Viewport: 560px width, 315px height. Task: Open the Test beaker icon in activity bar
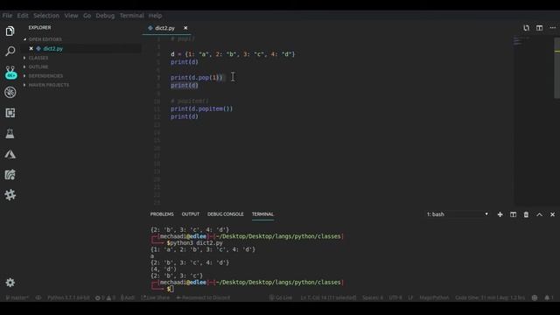(10, 134)
